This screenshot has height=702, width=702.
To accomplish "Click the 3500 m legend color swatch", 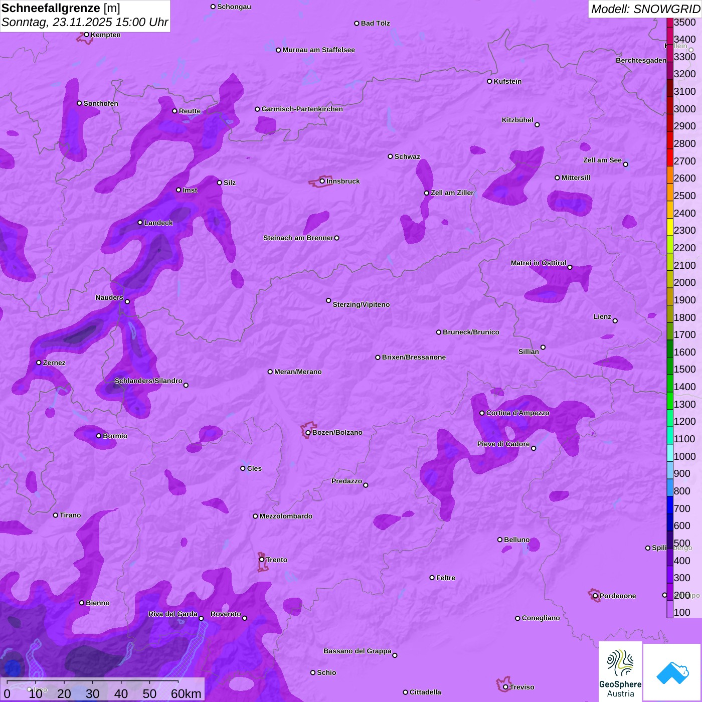I will (x=670, y=23).
